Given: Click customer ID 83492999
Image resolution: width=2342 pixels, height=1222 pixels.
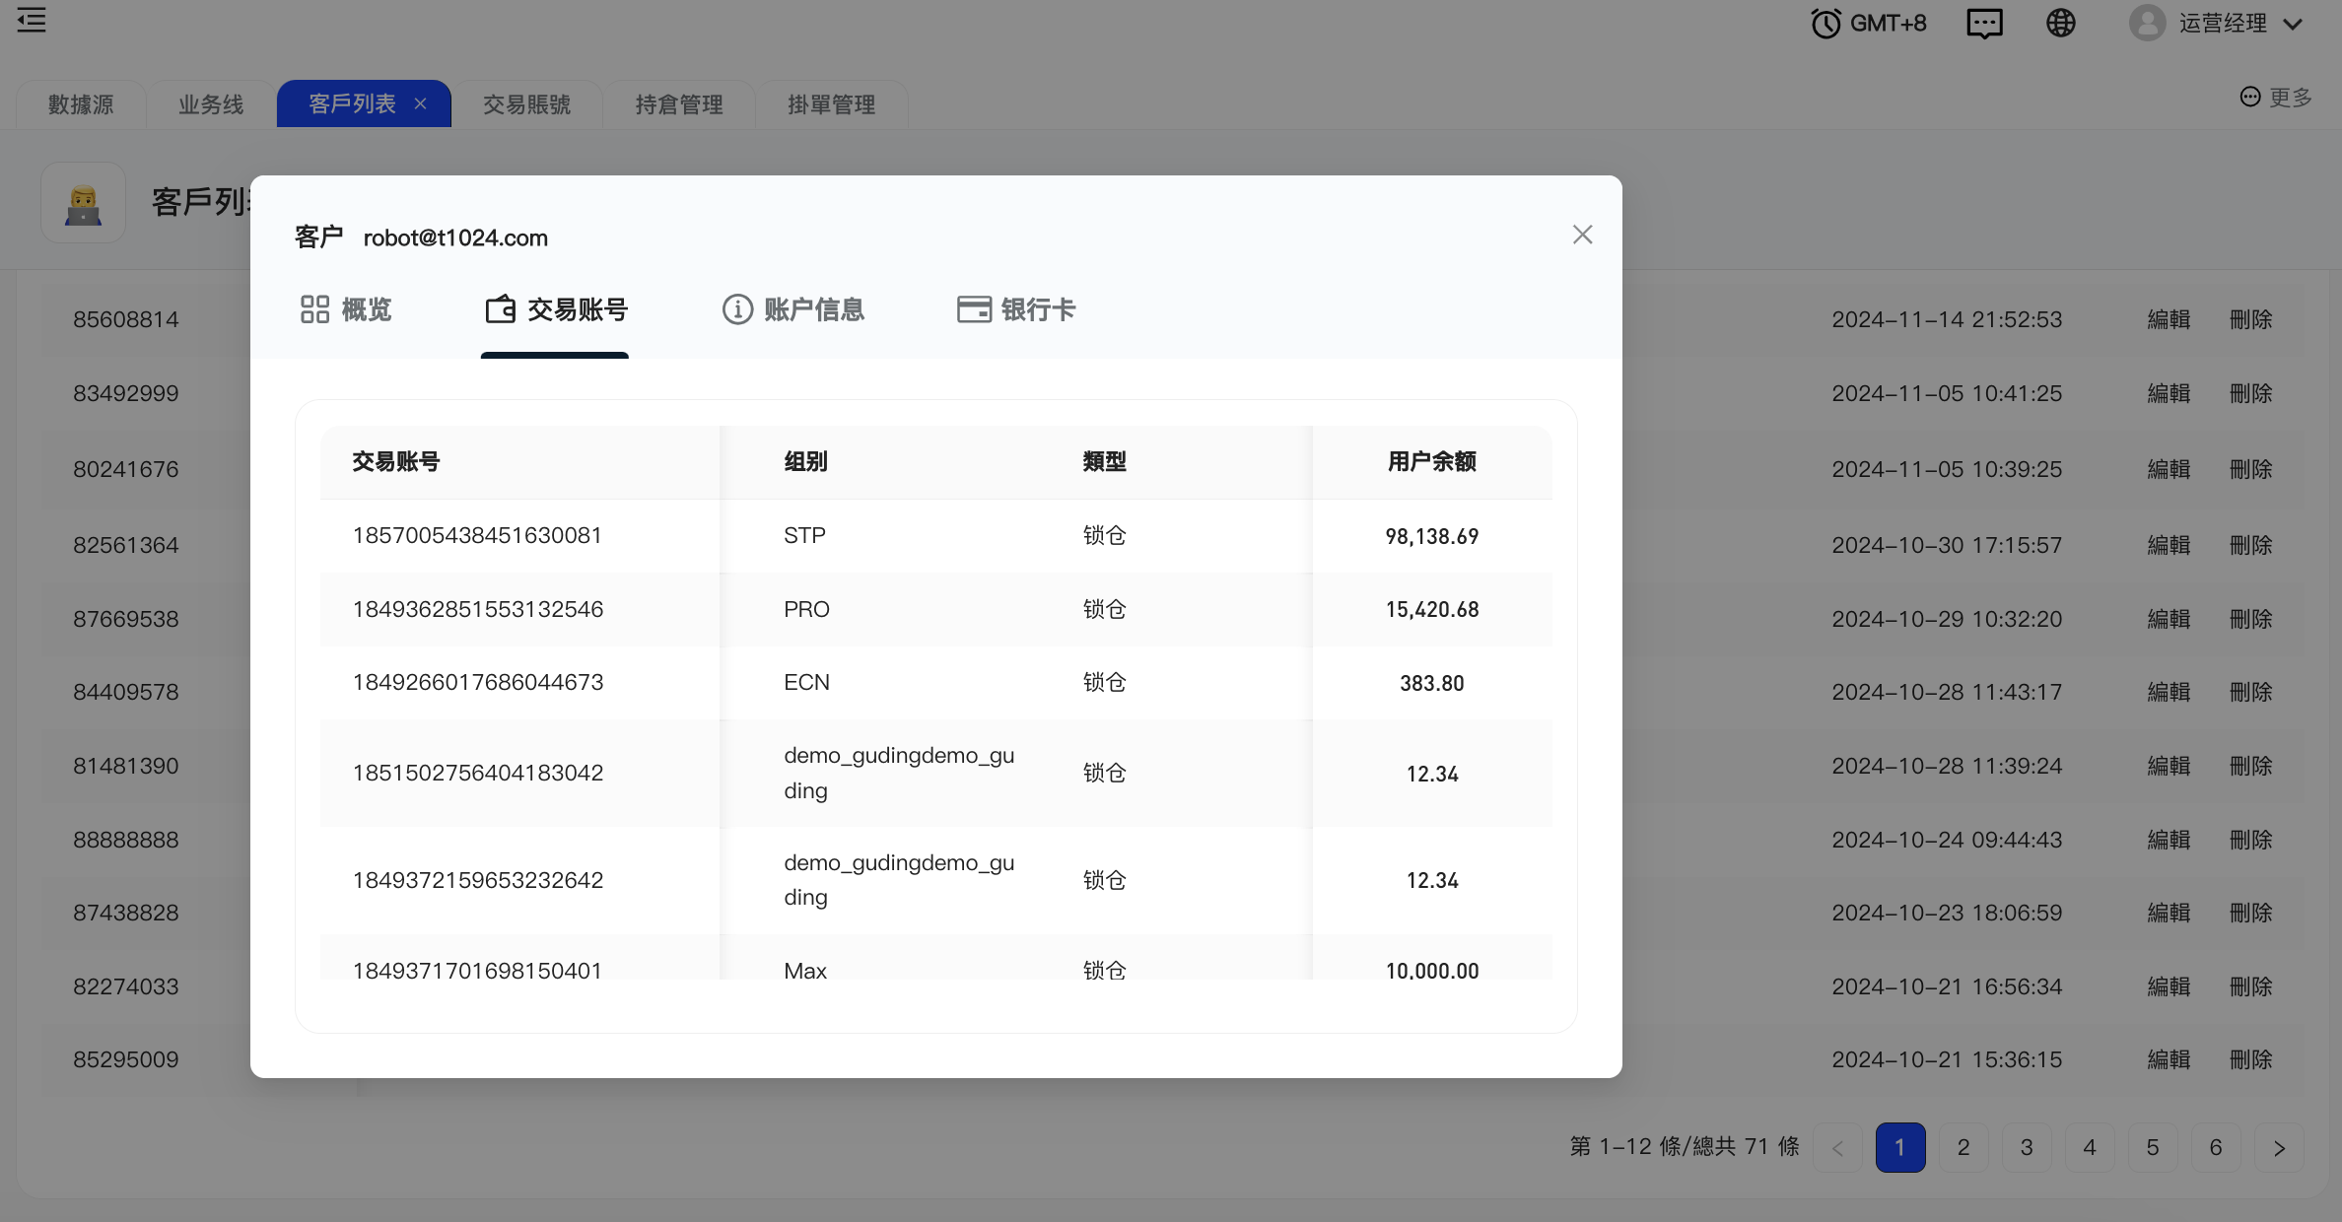Looking at the screenshot, I should [125, 393].
